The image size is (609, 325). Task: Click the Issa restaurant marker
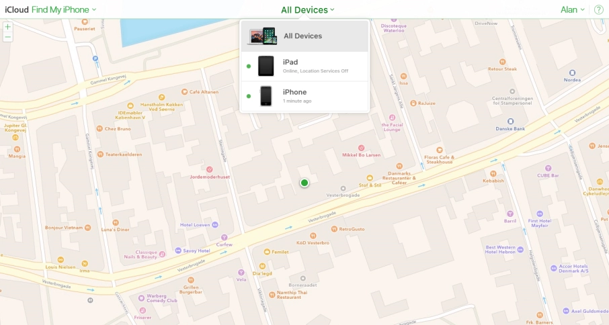pos(403,76)
